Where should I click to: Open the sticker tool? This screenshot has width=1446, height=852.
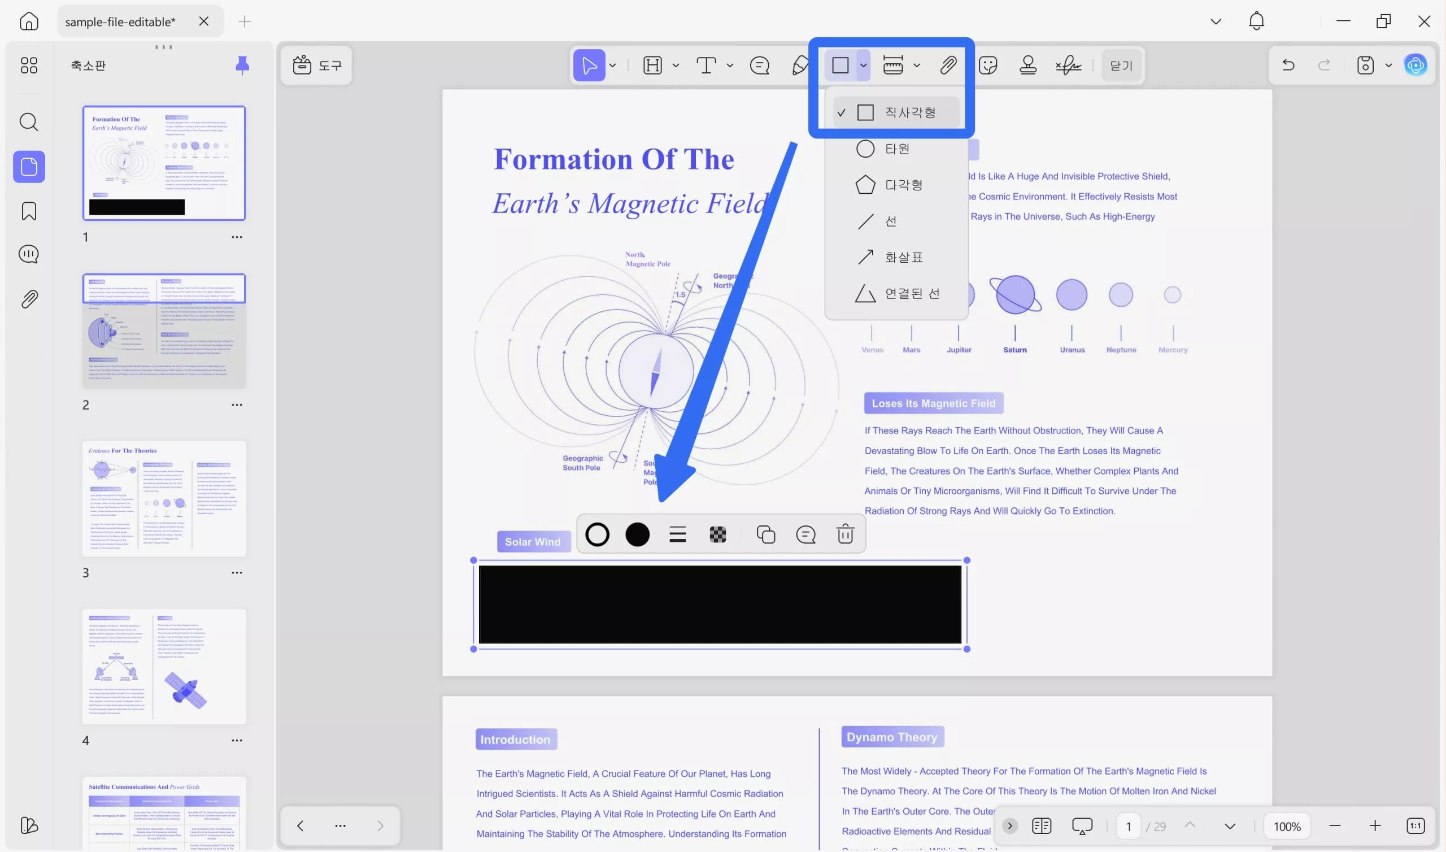(x=988, y=66)
